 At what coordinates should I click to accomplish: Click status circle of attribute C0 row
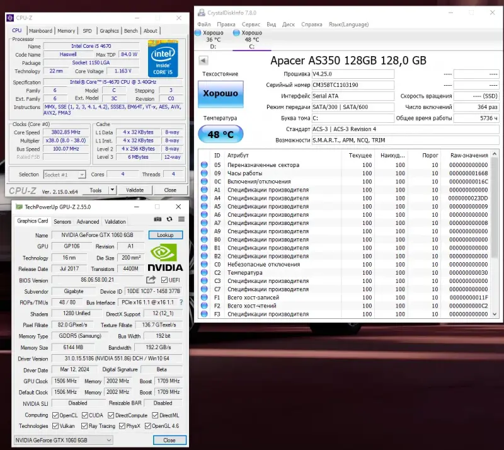click(x=204, y=264)
